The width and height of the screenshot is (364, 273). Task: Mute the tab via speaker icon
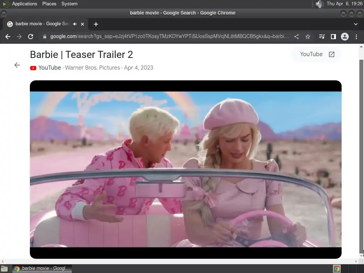pos(75,24)
